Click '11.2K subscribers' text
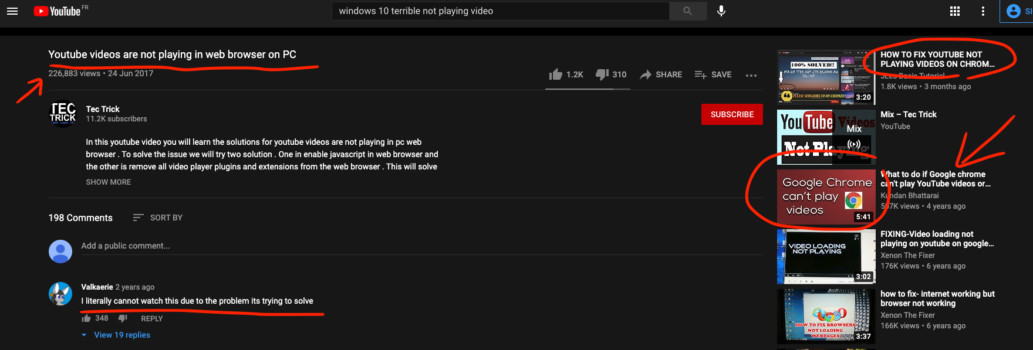Image resolution: width=1033 pixels, height=350 pixels. [116, 119]
